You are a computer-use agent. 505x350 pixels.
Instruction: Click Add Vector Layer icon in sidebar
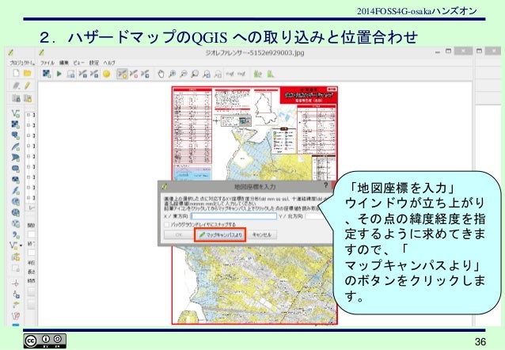16,113
